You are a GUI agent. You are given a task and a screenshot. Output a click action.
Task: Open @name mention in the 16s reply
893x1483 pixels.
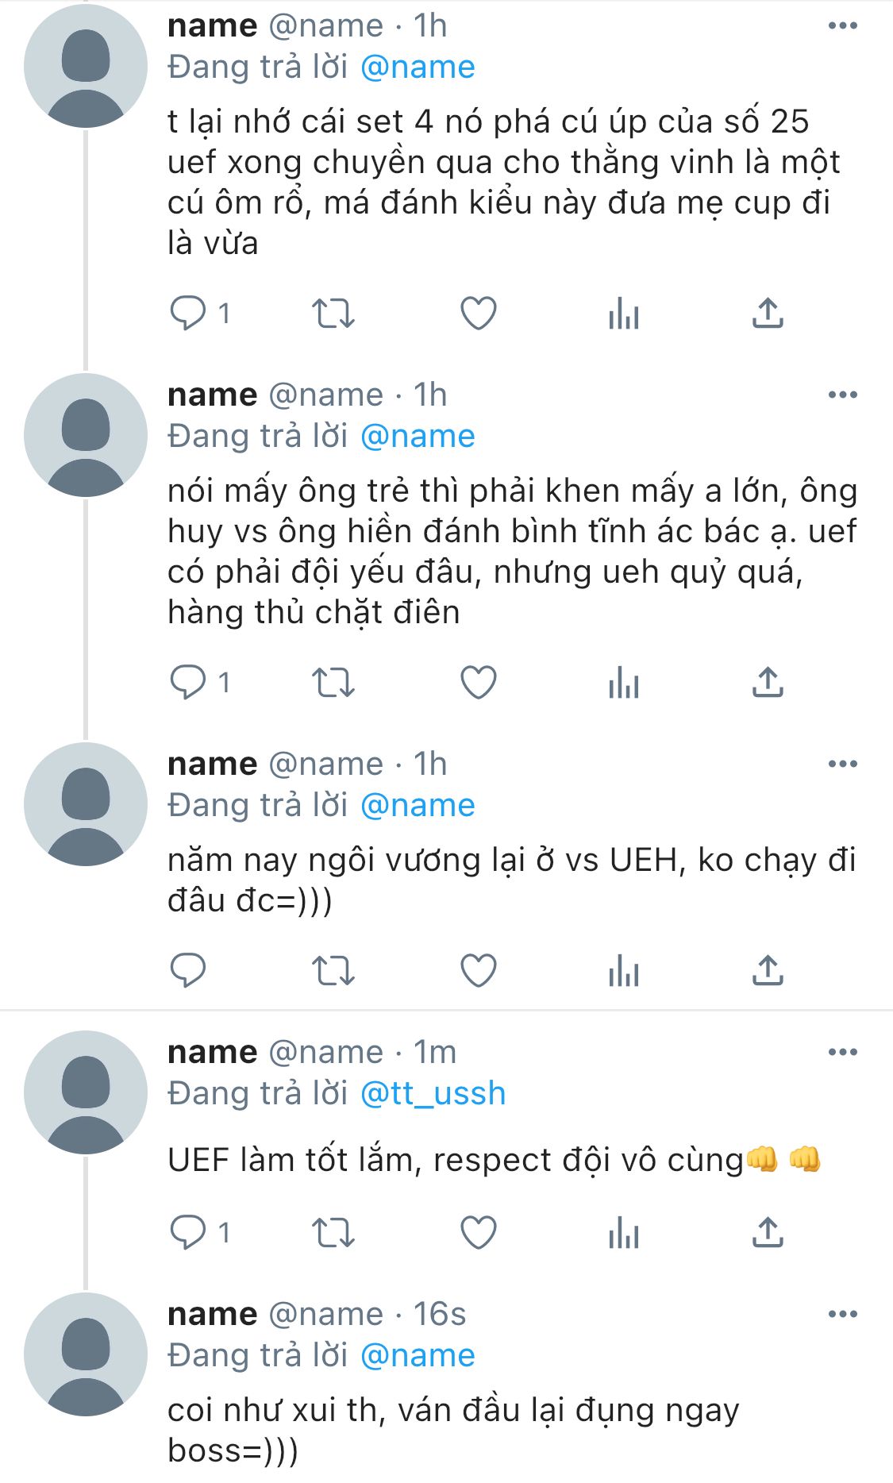pos(418,1356)
